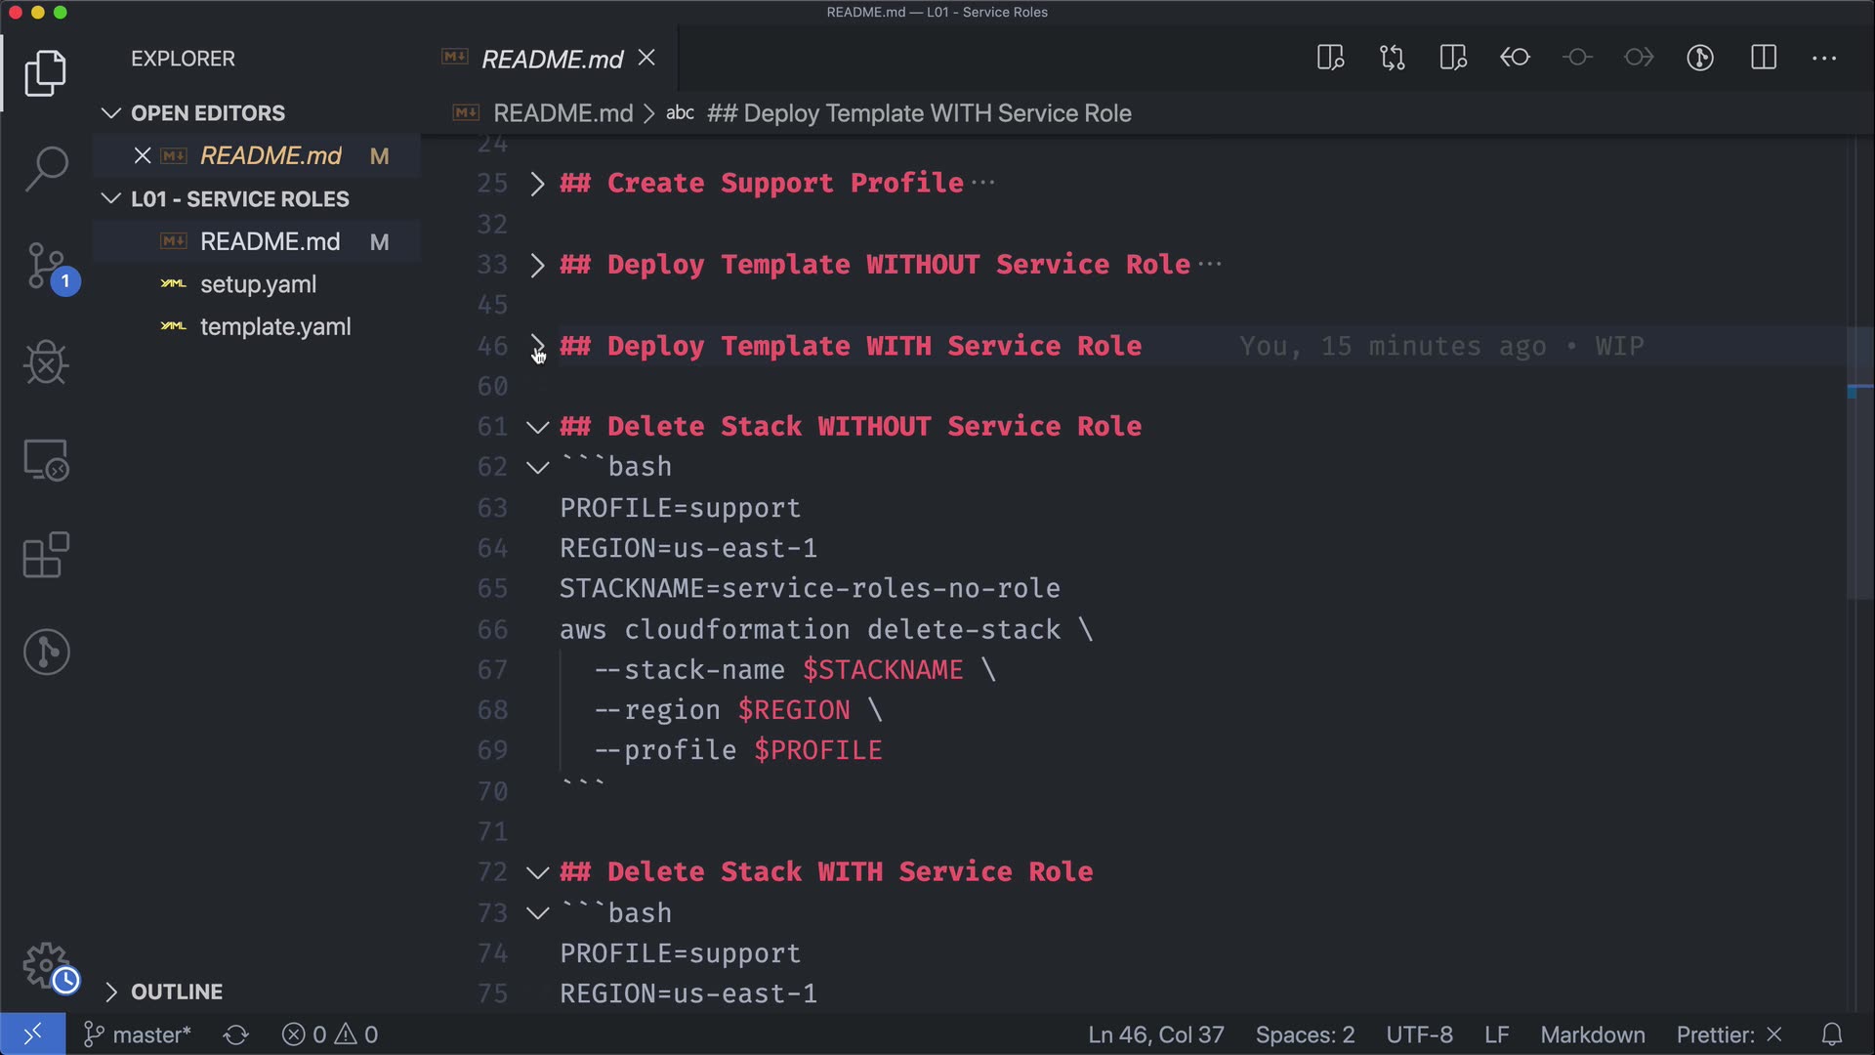Click the master branch indicator
This screenshot has height=1055, width=1875.
coord(138,1034)
